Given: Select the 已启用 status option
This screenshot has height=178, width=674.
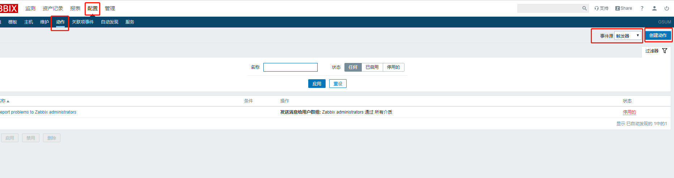Looking at the screenshot, I should [x=372, y=67].
